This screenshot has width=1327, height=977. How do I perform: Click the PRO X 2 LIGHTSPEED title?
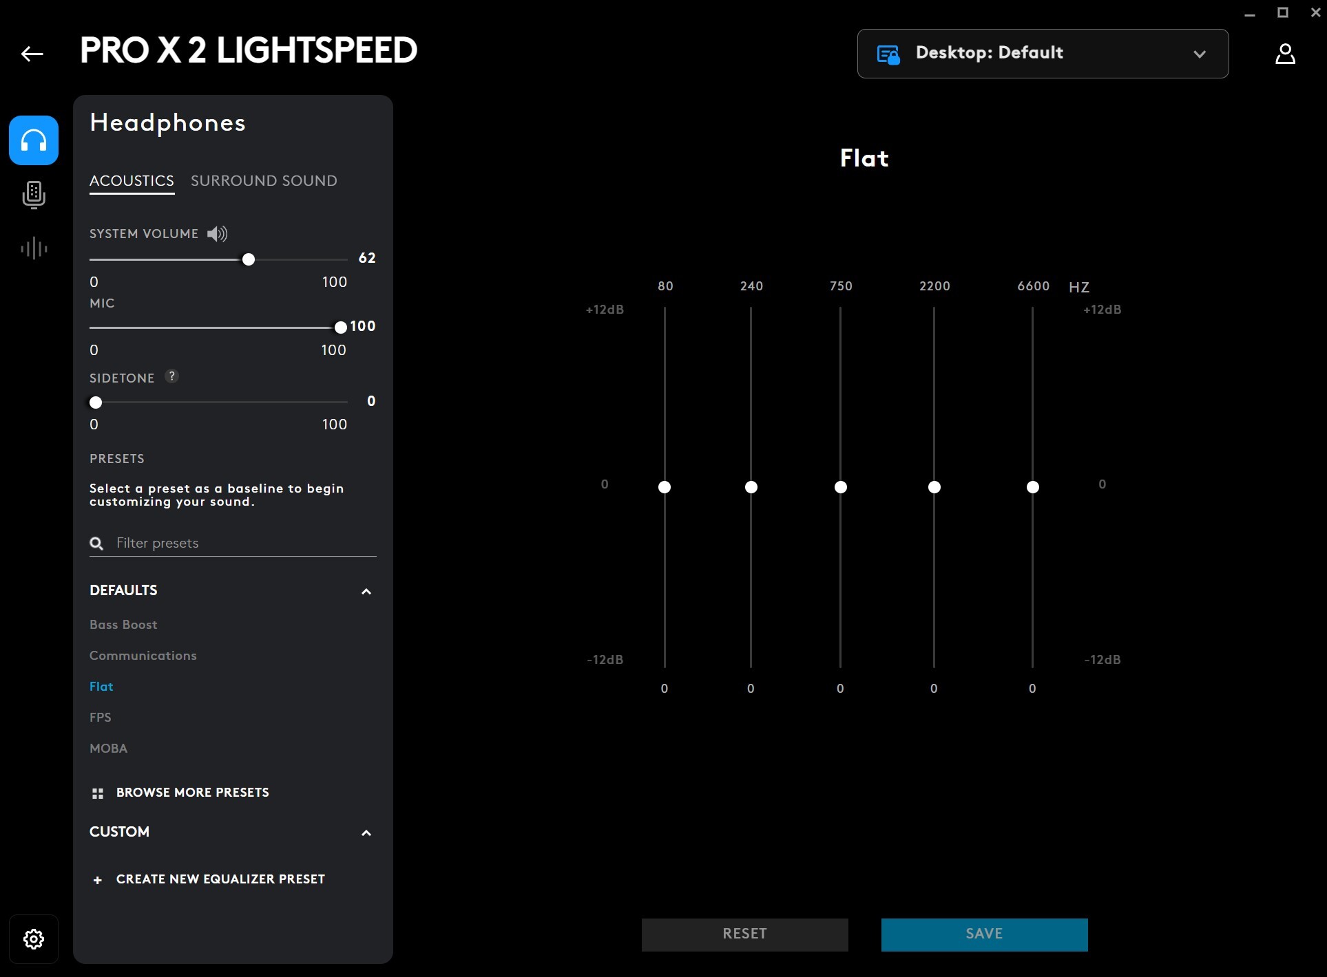(249, 50)
